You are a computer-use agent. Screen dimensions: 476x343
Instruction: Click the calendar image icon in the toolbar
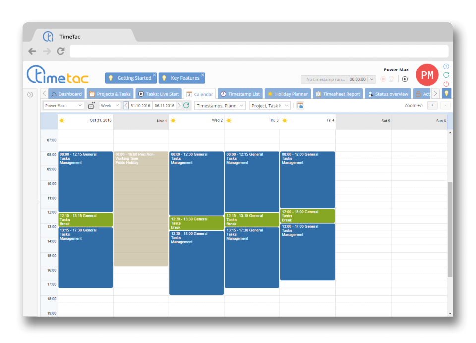click(x=300, y=105)
